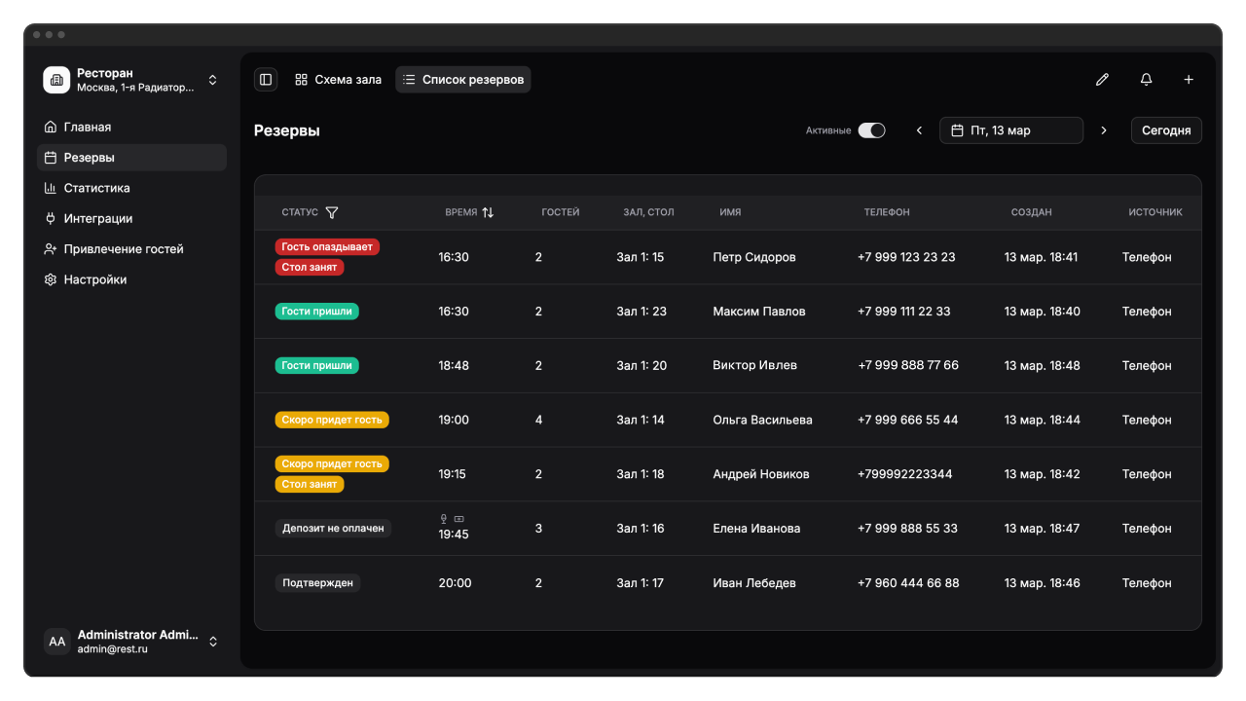Click the restaurant building logo icon
The height and width of the screenshot is (701, 1246).
(x=56, y=80)
